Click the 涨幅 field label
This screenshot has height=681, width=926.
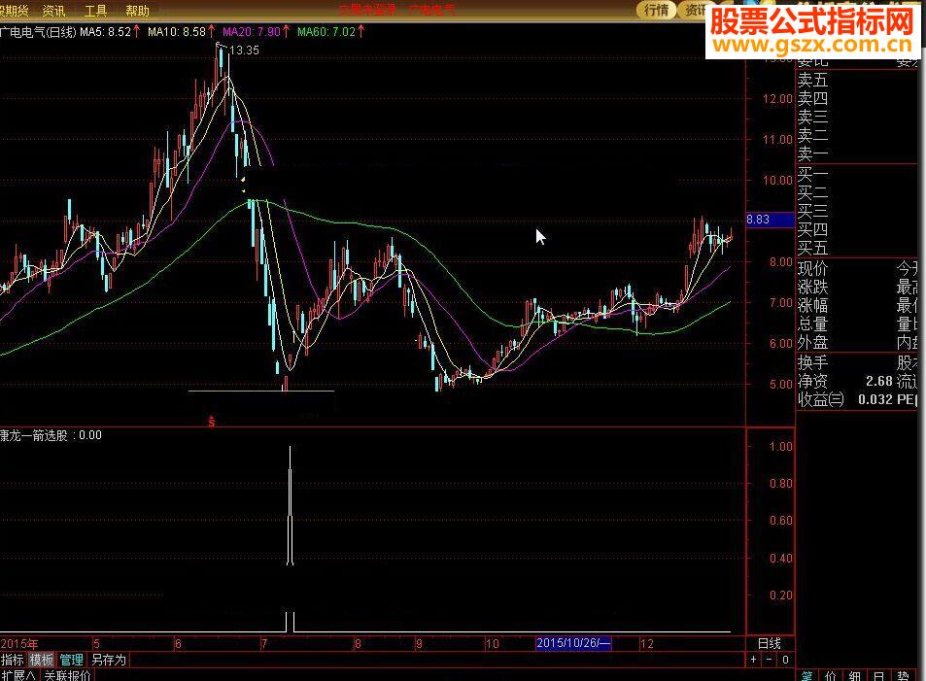(812, 305)
